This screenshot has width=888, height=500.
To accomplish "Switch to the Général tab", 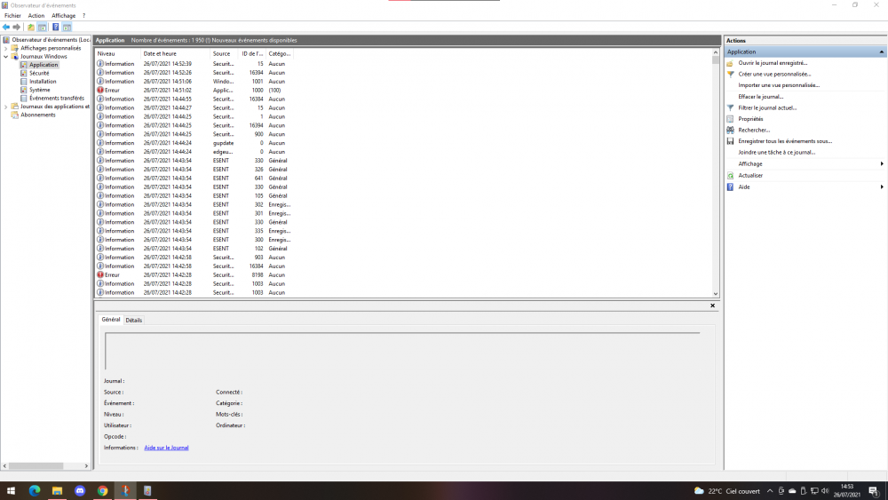I will 111,320.
